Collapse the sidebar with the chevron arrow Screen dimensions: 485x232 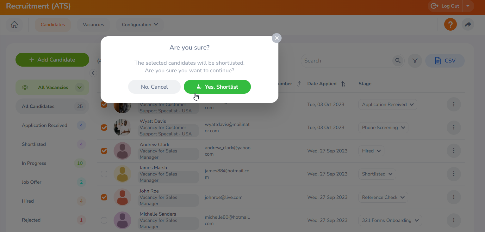coord(93,73)
